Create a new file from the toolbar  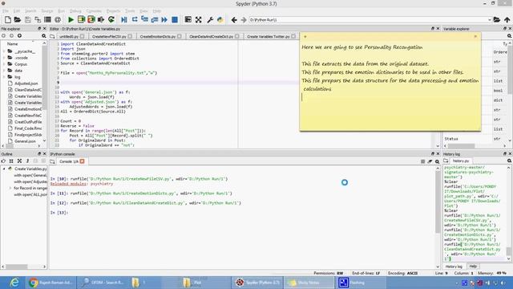(x=7, y=19)
